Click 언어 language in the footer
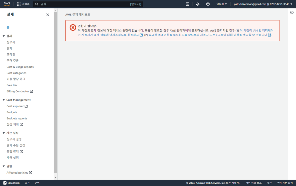296x186 pixels. click(x=37, y=183)
